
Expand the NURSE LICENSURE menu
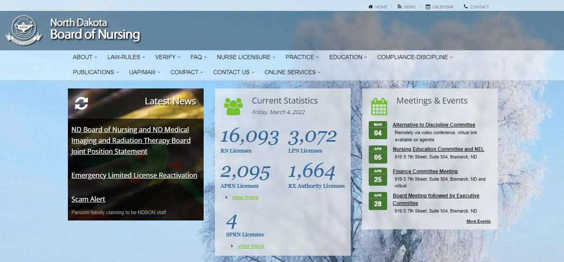246,57
